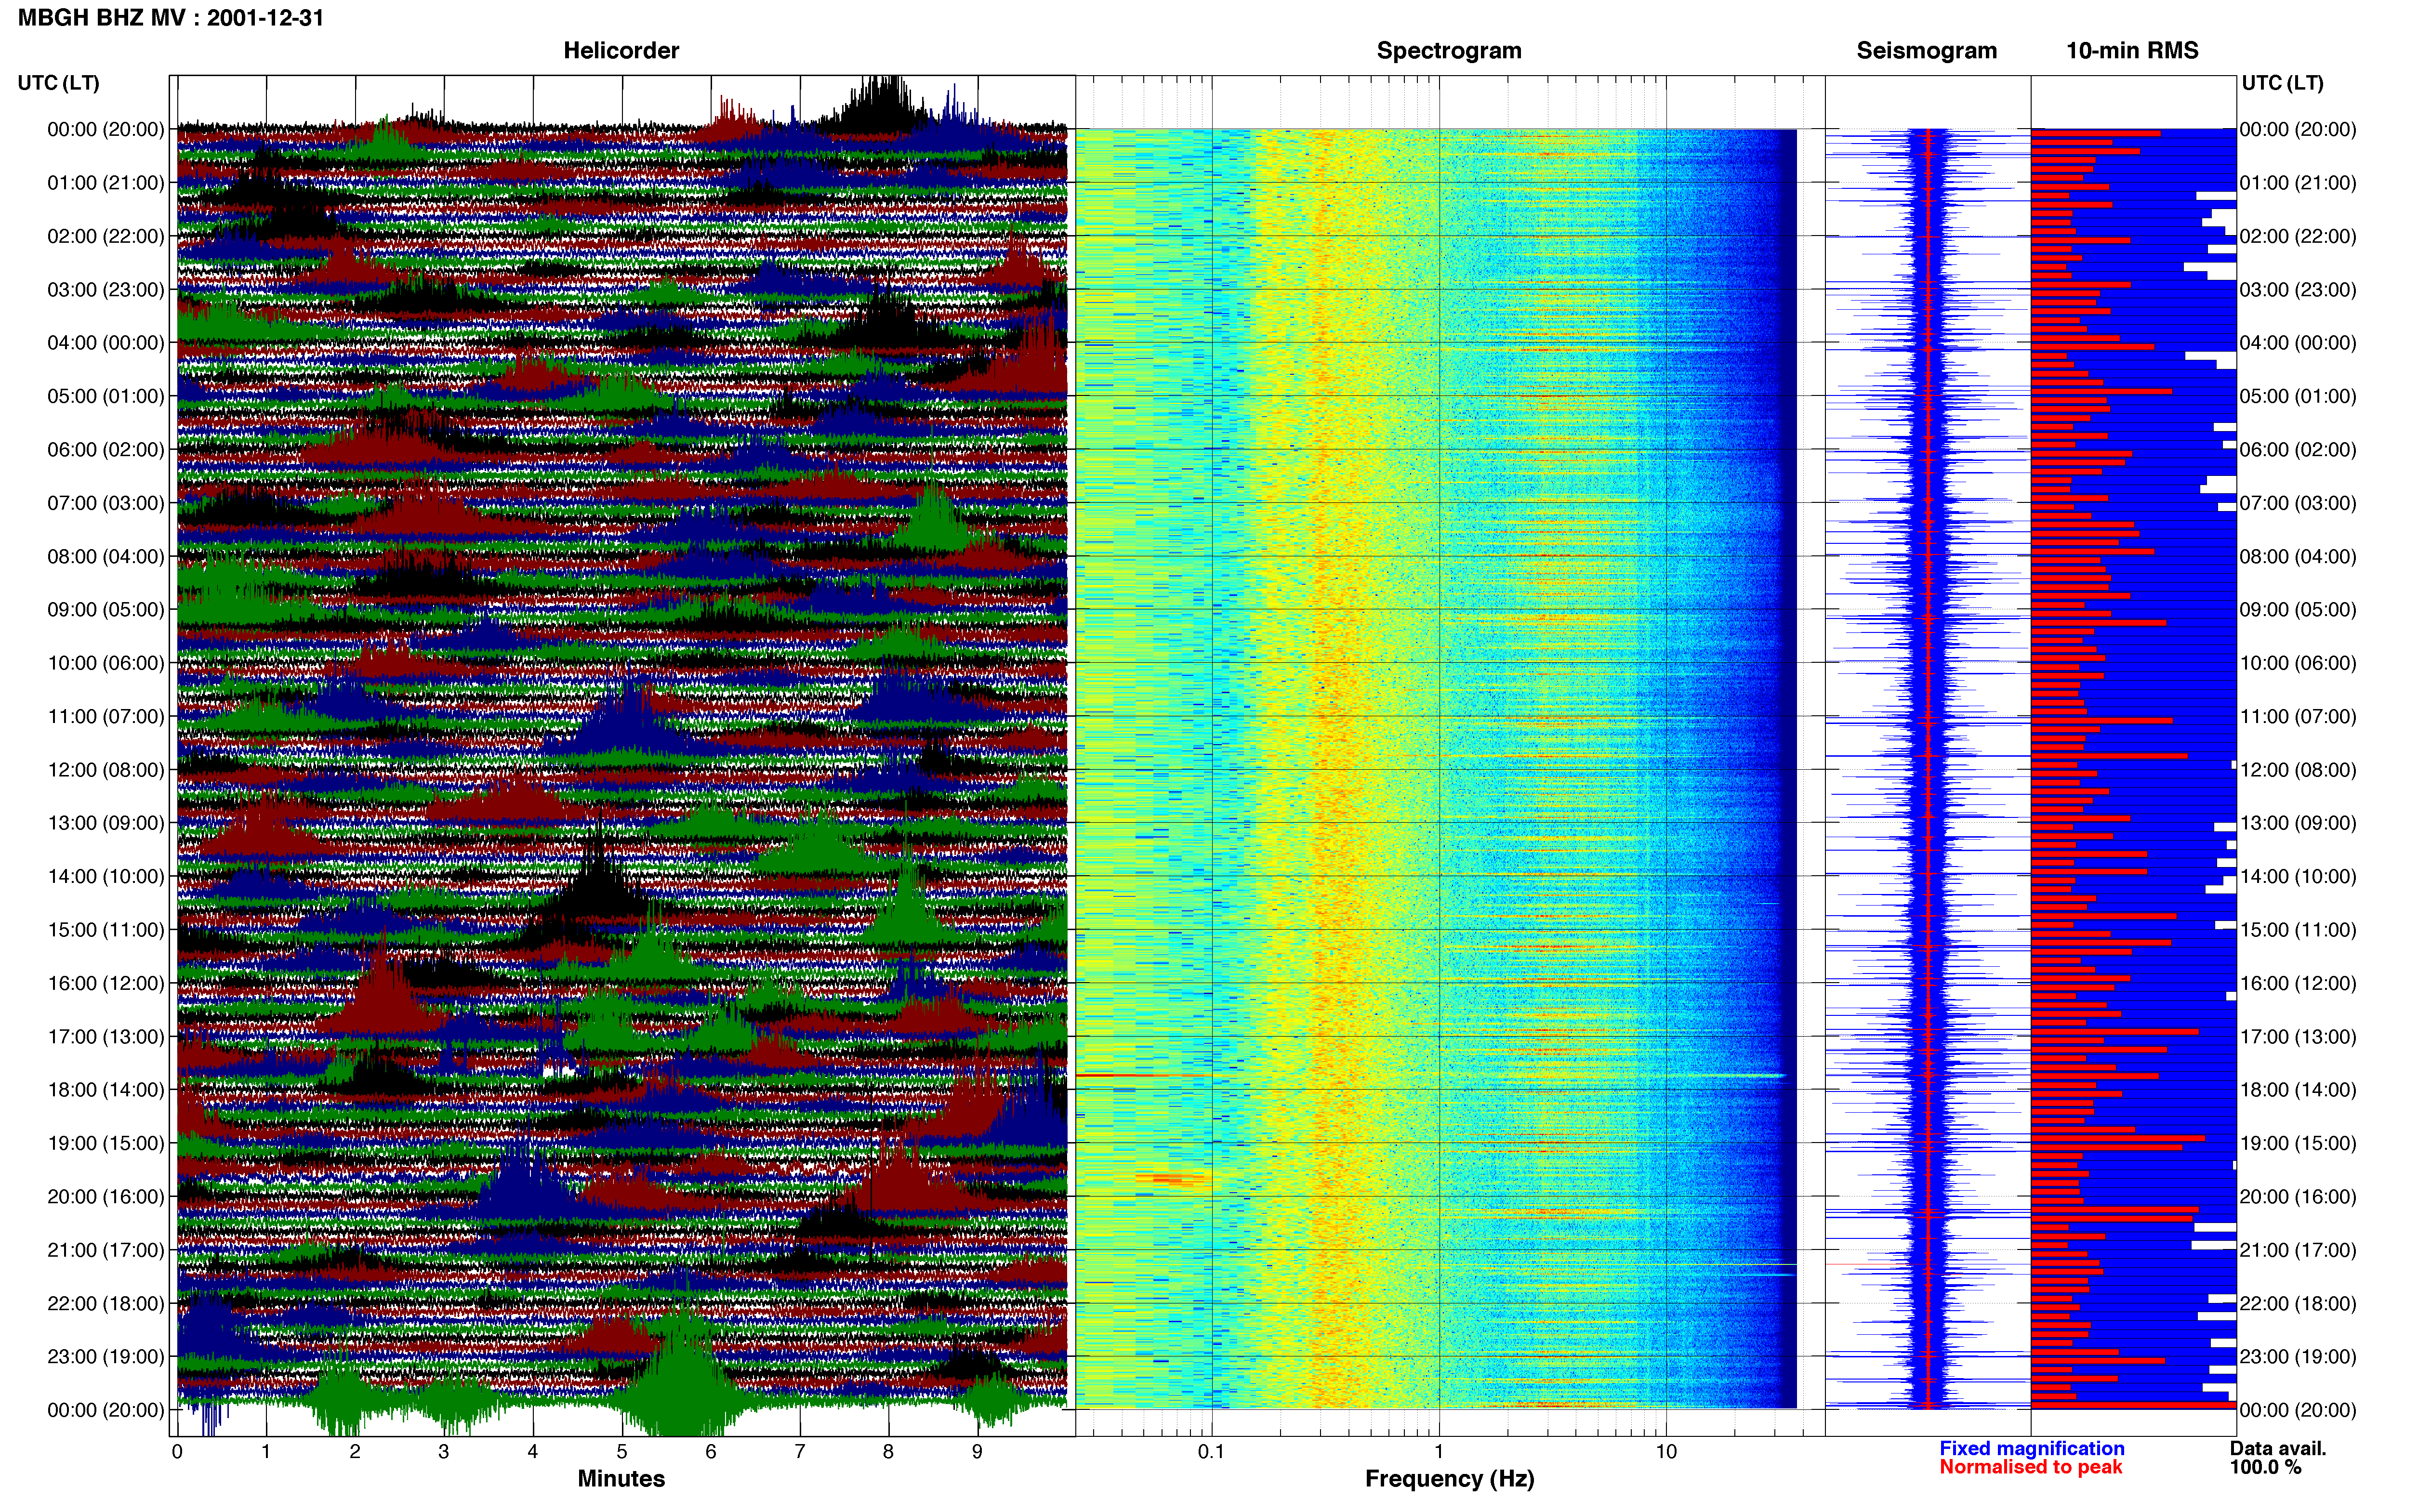Image resolution: width=2418 pixels, height=1512 pixels.
Task: Click the right 'UTC (LT)' axis label
Action: pos(2282,83)
